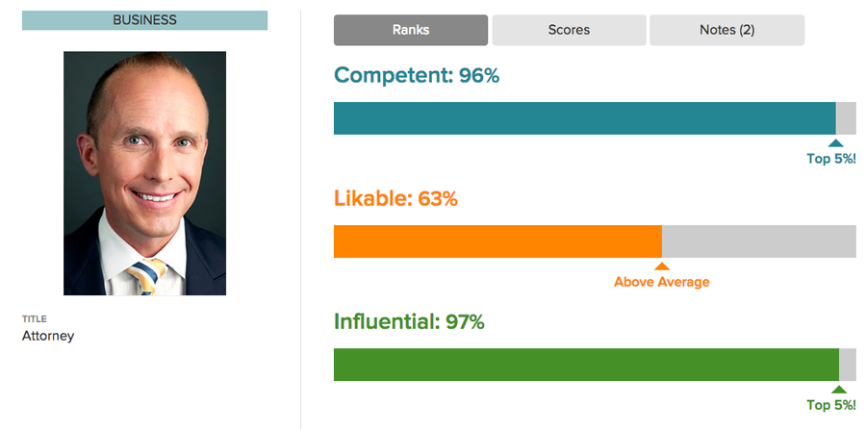Select the BUSINESS category header

point(144,20)
